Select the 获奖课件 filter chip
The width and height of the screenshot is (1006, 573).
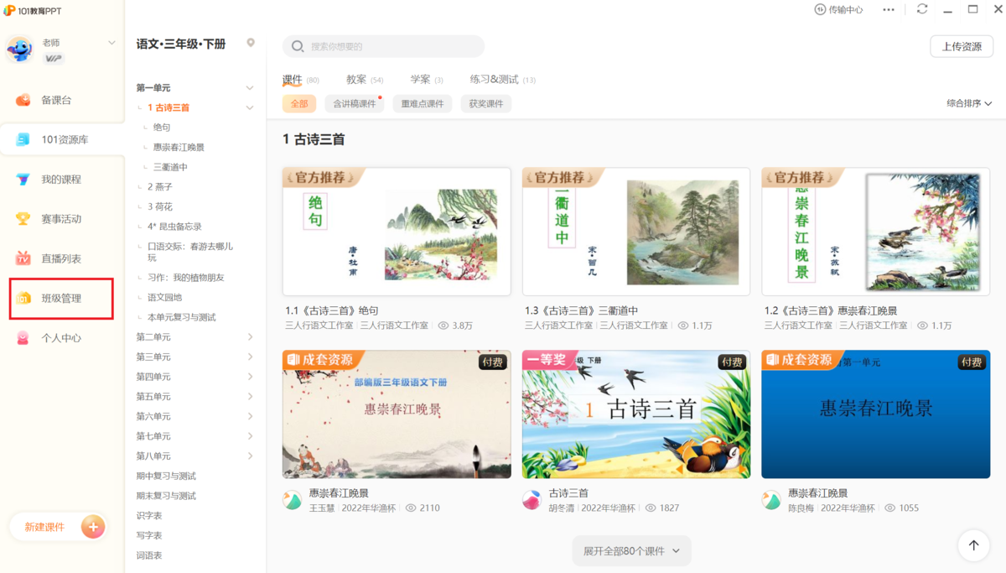tap(486, 104)
